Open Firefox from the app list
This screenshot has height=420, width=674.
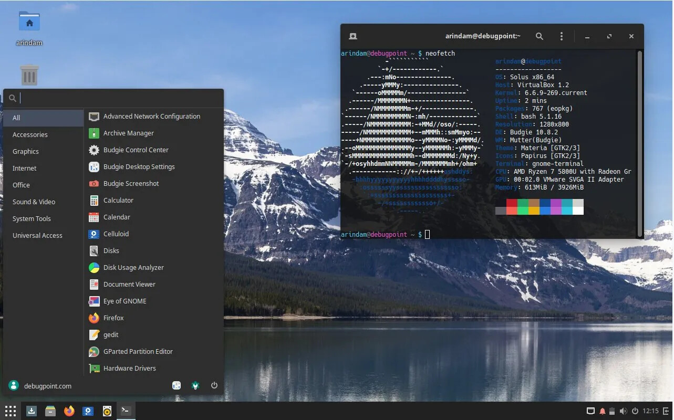pos(153,318)
